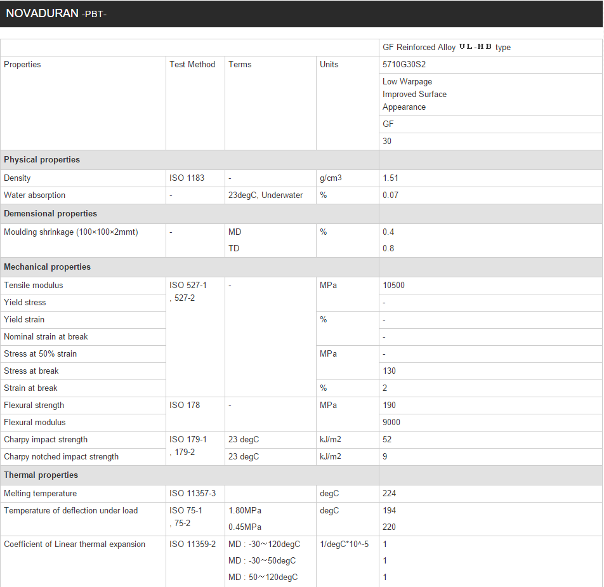Image resolution: width=604 pixels, height=587 pixels.
Task: Click the Water absorption row label
Action: coord(34,195)
